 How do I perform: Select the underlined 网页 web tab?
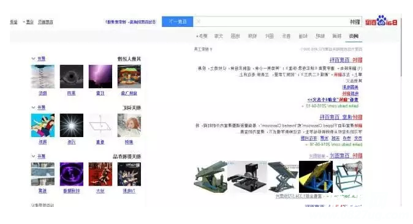click(354, 36)
